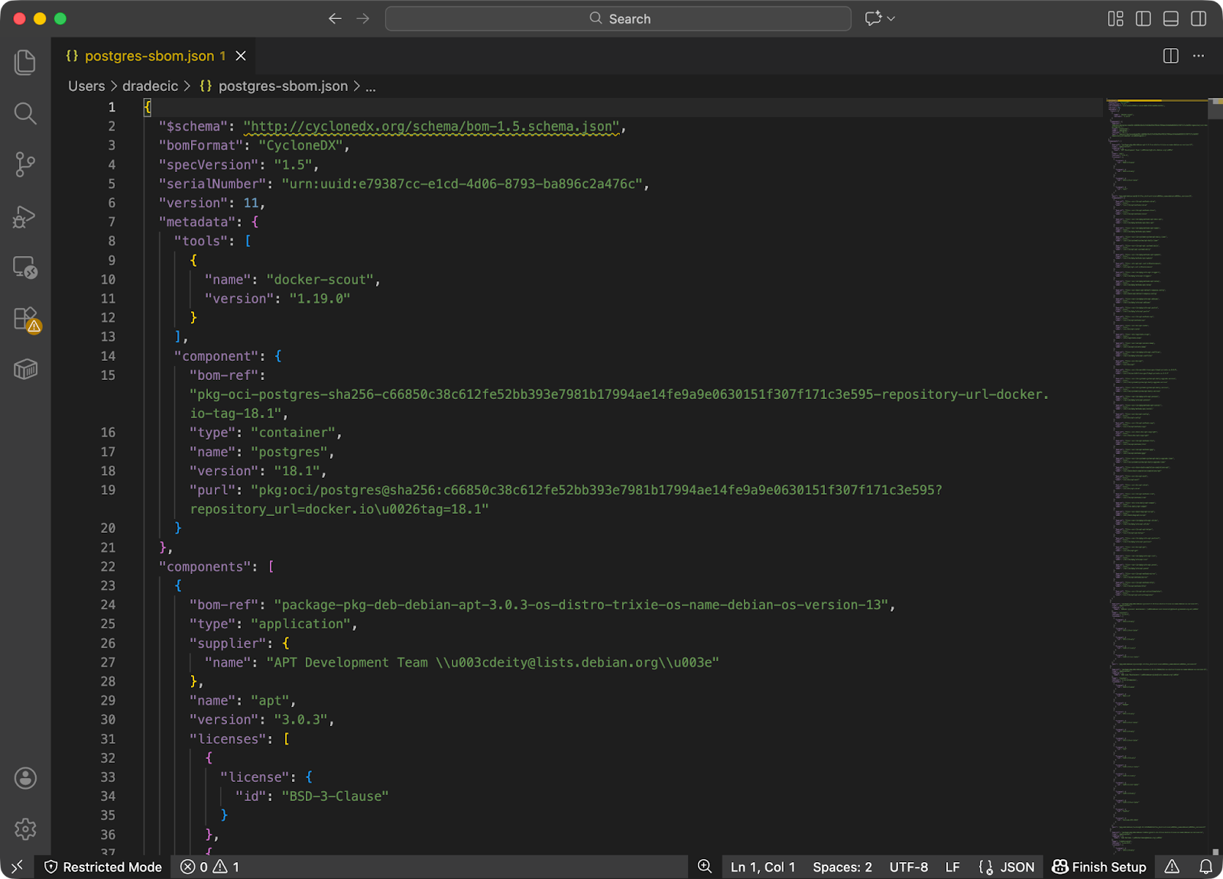Click the Users breadcrumb

pyautogui.click(x=86, y=86)
